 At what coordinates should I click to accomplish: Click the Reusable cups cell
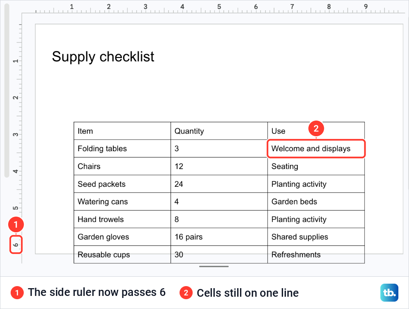point(122,255)
